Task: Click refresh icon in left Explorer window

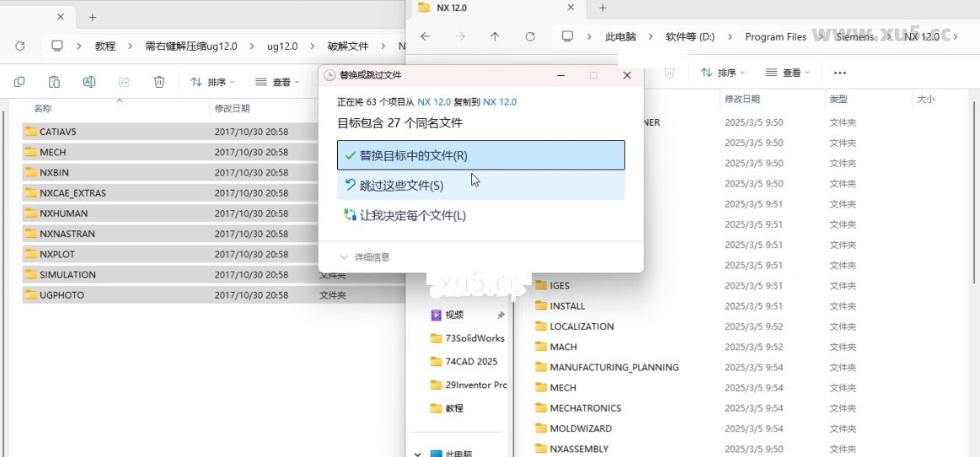Action: [20, 46]
